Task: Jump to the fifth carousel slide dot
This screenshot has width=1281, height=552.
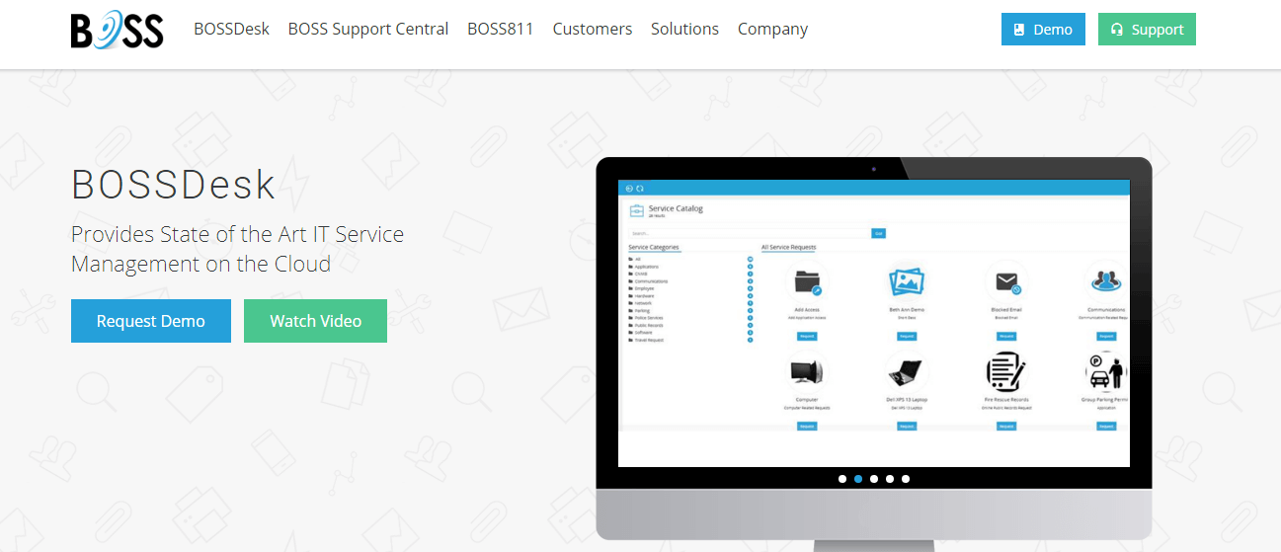Action: (906, 479)
